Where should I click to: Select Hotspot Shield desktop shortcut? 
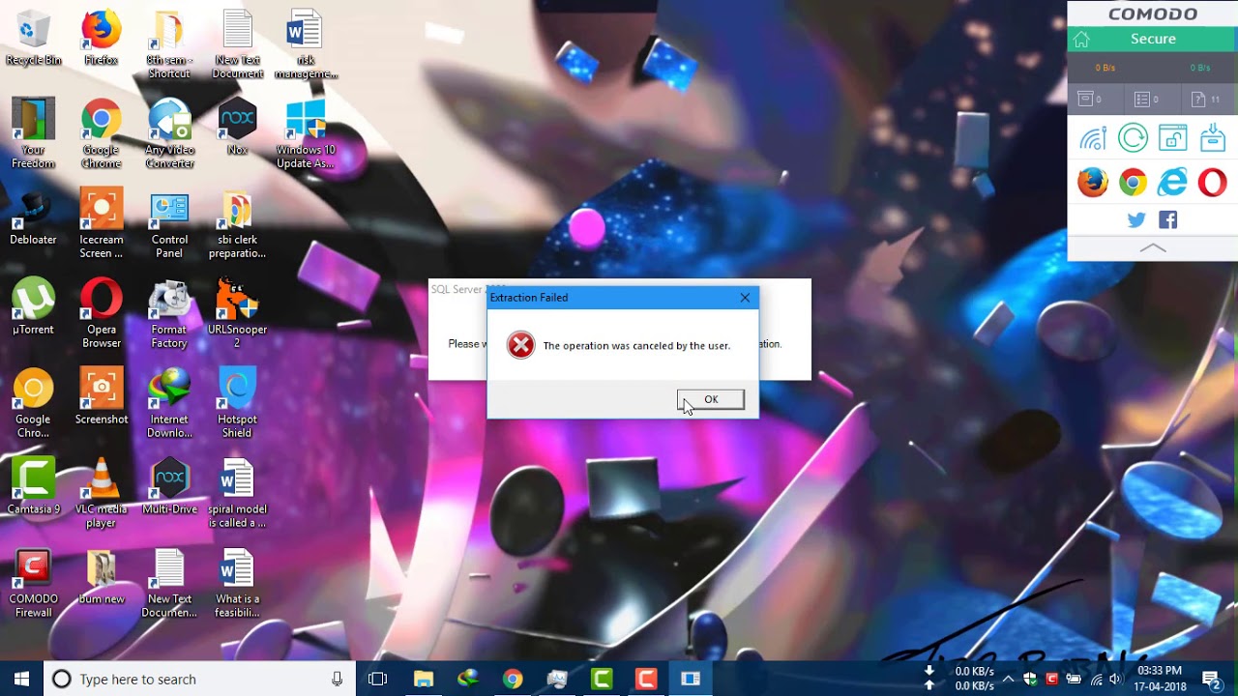tap(237, 404)
